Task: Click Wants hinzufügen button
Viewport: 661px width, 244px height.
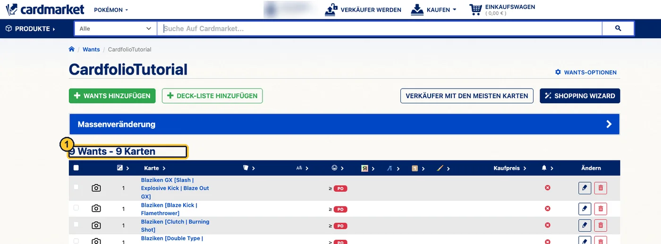Action: (112, 96)
